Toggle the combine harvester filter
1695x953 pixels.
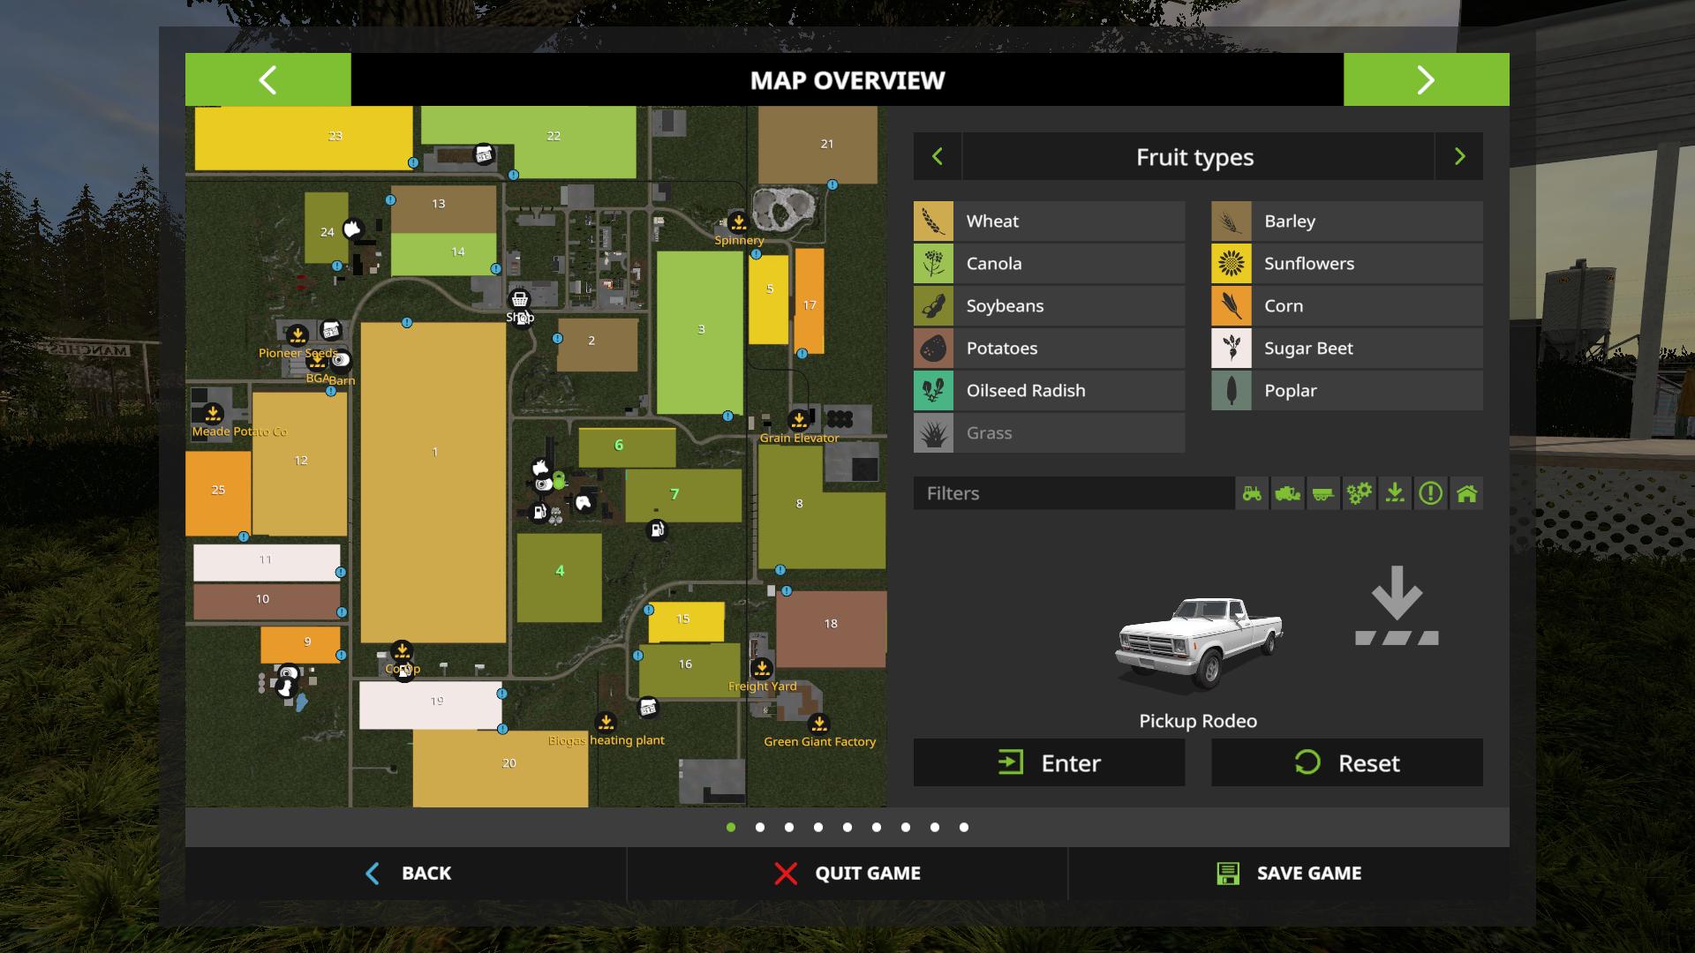point(1287,493)
